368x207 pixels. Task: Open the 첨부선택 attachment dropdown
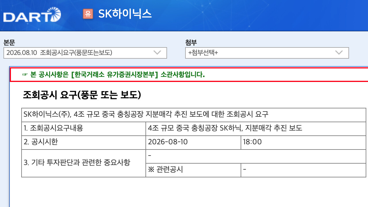[x=267, y=53]
